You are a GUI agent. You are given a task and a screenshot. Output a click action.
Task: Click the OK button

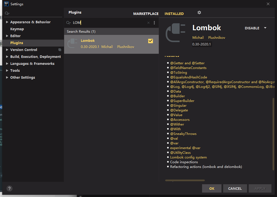point(211,188)
